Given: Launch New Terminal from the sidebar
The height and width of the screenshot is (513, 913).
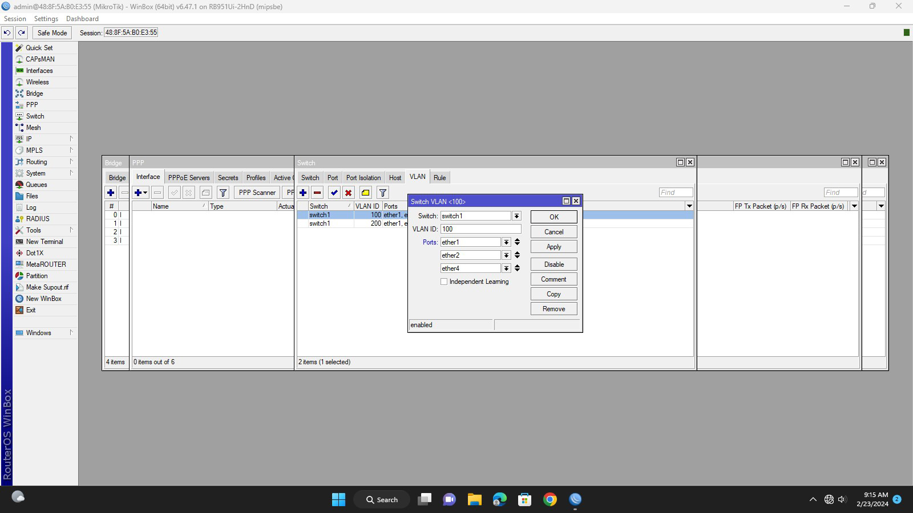Looking at the screenshot, I should click(45, 242).
